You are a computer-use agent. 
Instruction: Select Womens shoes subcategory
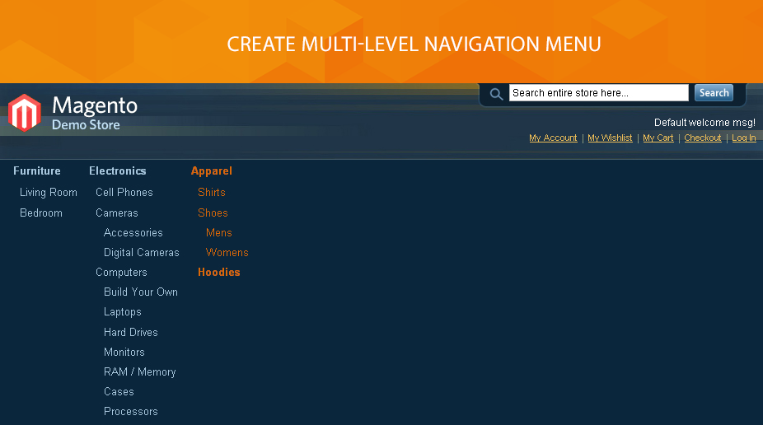coord(227,253)
